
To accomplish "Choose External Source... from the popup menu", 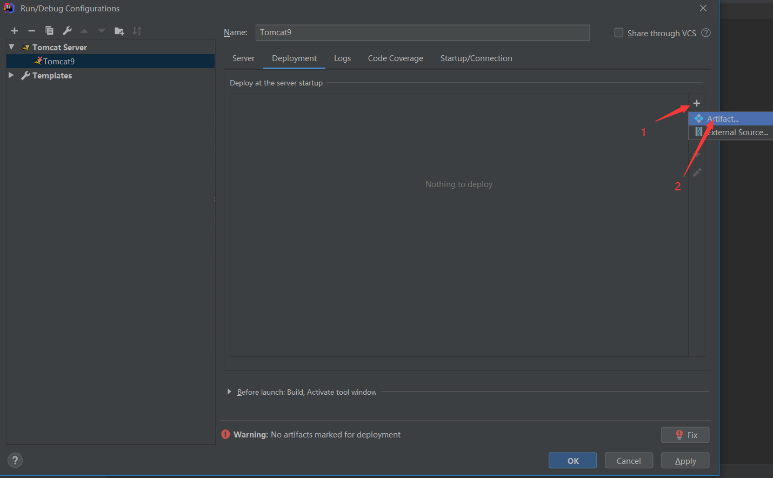I will (x=737, y=132).
